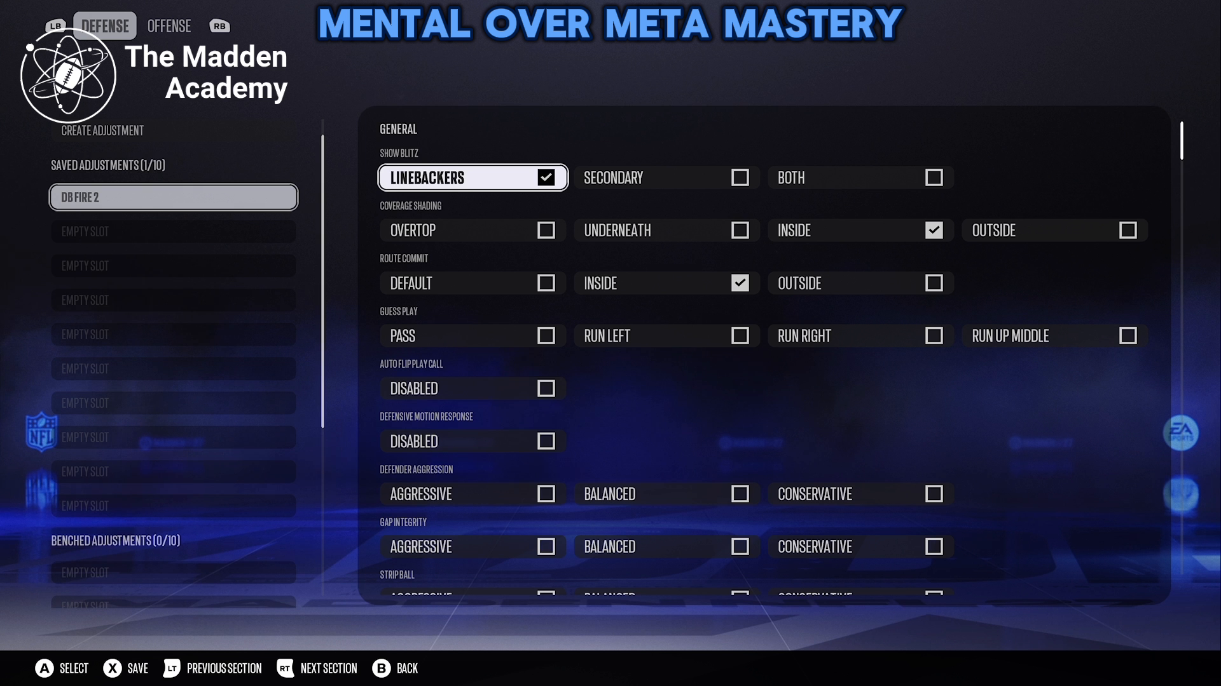The width and height of the screenshot is (1221, 686).
Task: Uncheck Linebackers under Show Blitz
Action: pyautogui.click(x=473, y=178)
